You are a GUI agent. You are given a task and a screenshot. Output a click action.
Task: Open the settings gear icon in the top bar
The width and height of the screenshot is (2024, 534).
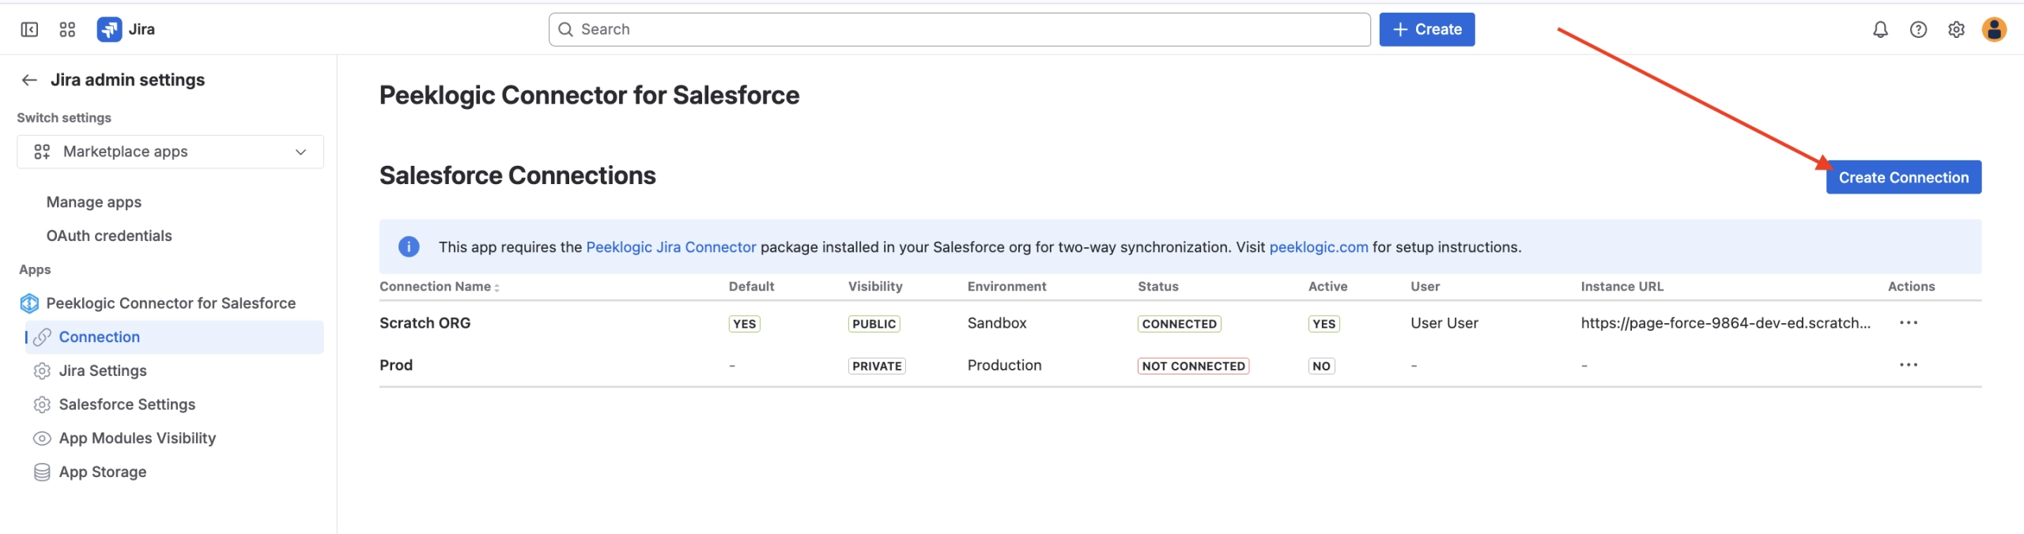coord(1956,29)
